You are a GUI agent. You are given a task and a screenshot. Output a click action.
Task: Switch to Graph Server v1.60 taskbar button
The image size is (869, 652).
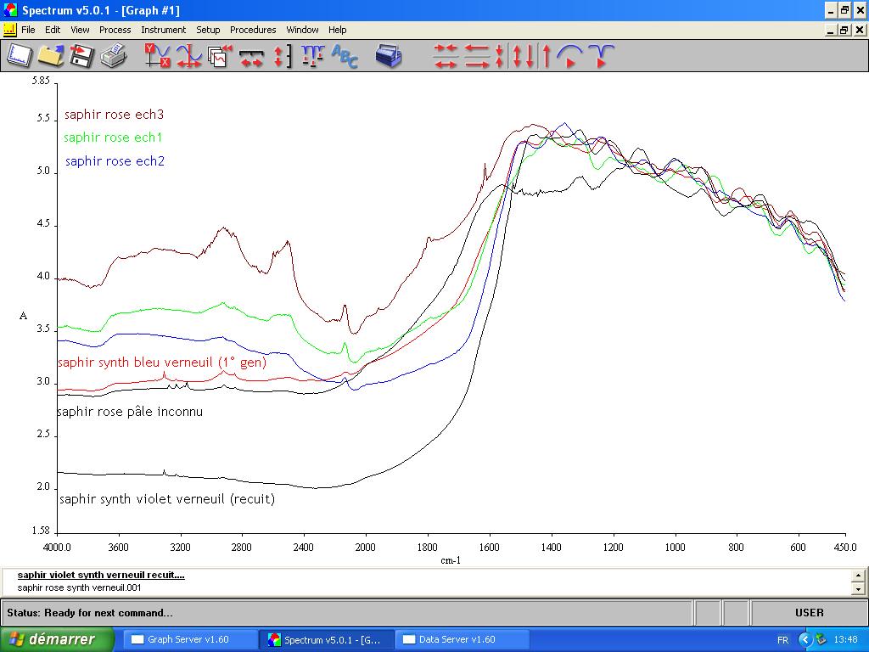click(190, 639)
